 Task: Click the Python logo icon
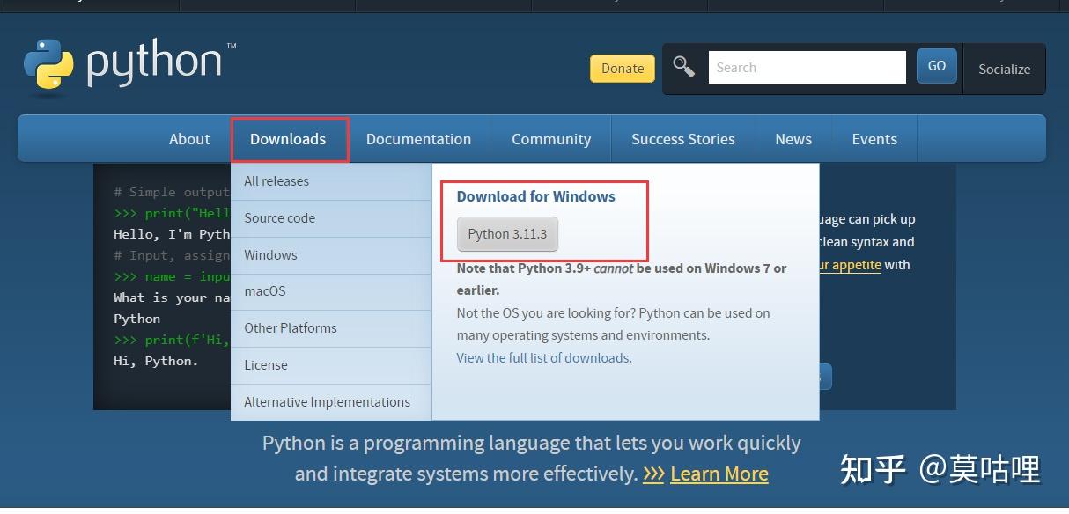(48, 66)
